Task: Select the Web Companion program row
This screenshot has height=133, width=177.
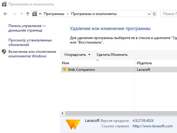Action: point(119,69)
